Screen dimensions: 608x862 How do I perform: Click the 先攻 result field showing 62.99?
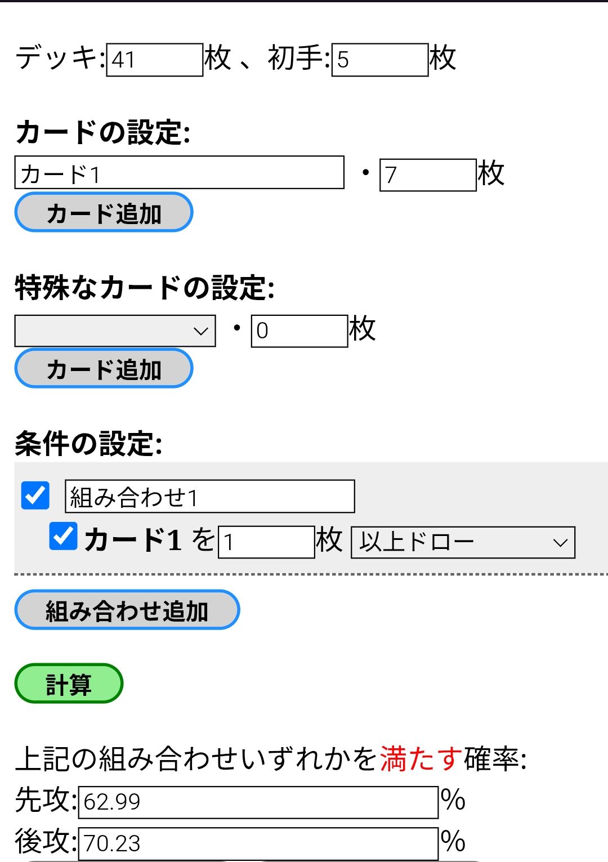[x=258, y=802]
